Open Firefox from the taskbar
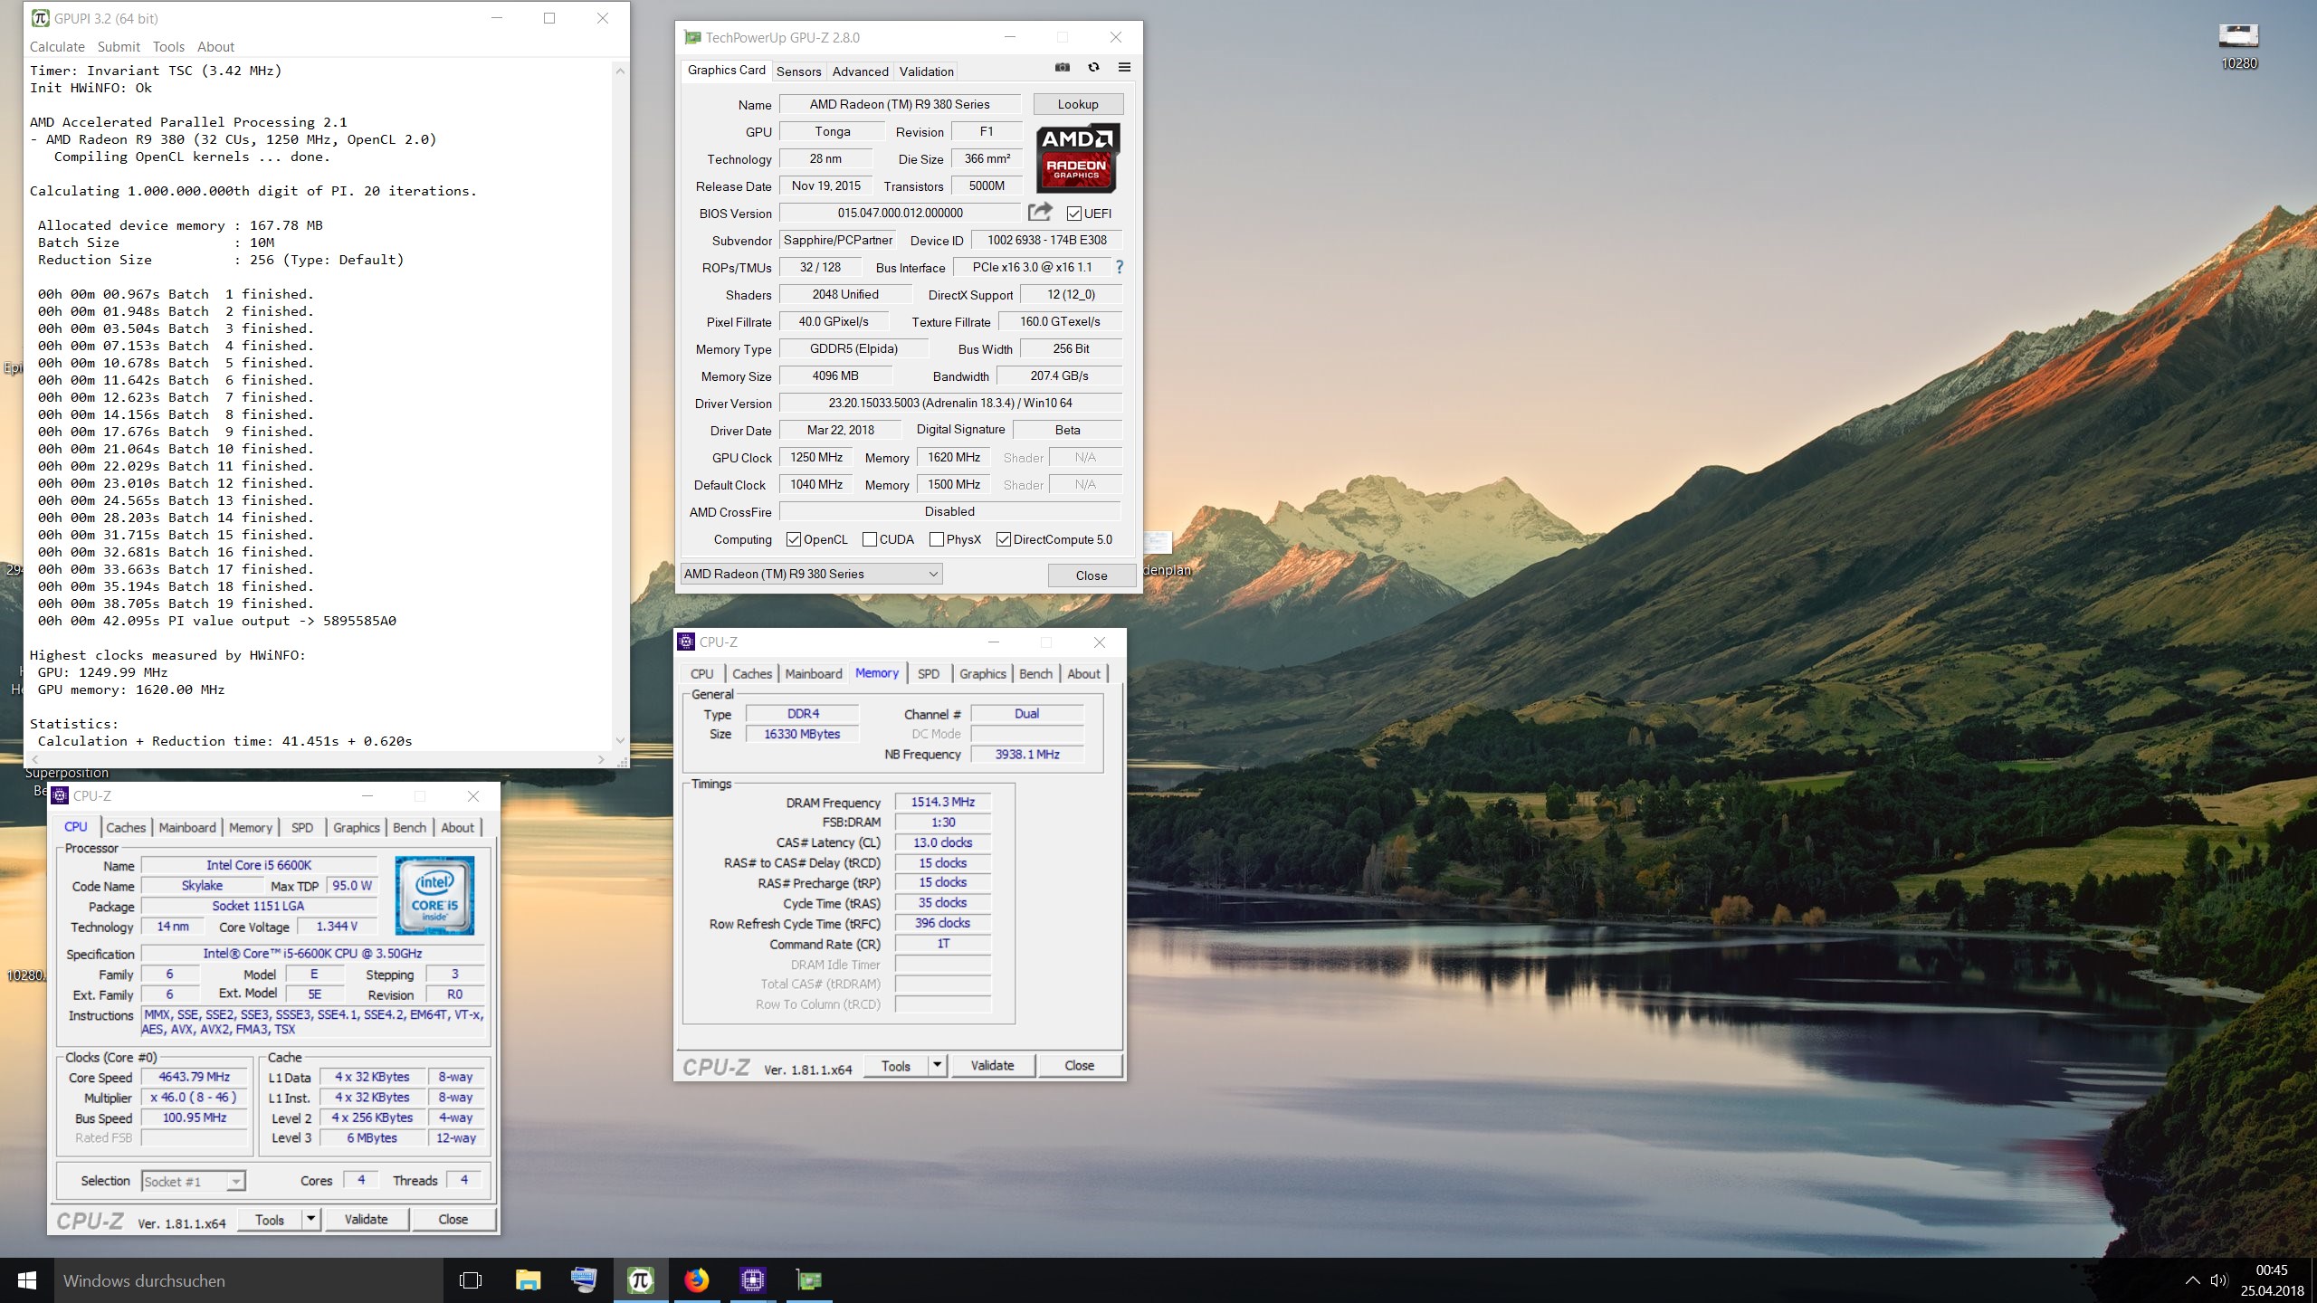This screenshot has height=1303, width=2317. [x=697, y=1280]
